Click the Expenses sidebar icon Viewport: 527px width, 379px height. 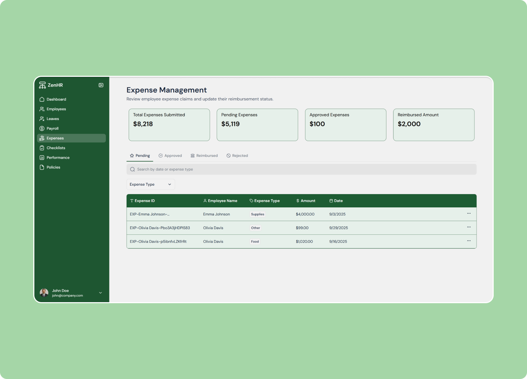point(42,138)
